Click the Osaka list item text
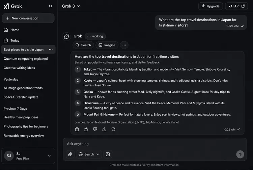The height and width of the screenshot is (170, 253). pos(157,94)
